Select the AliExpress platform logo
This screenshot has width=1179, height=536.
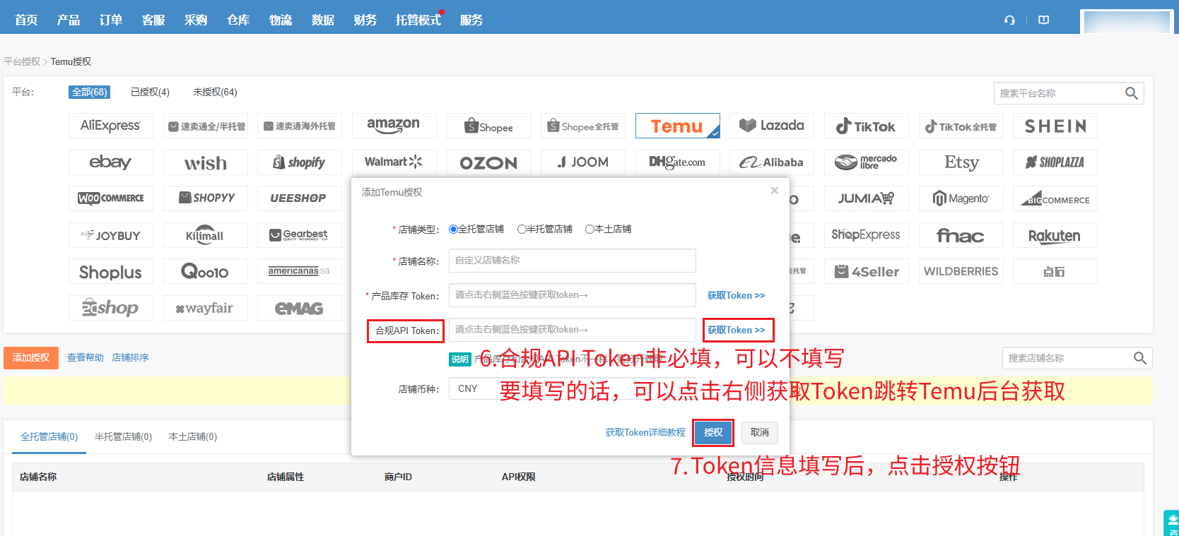tap(111, 126)
